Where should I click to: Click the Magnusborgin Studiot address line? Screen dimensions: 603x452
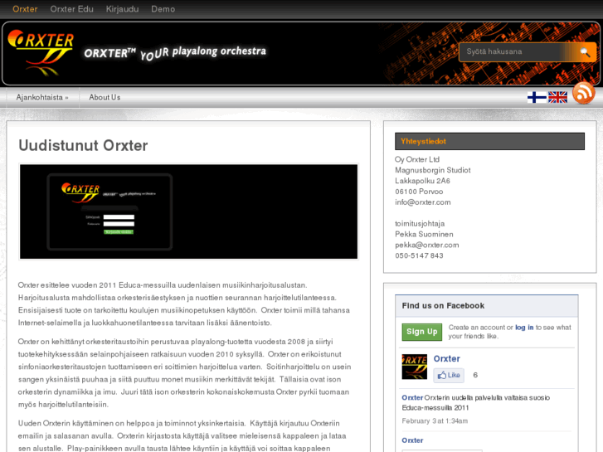click(433, 170)
